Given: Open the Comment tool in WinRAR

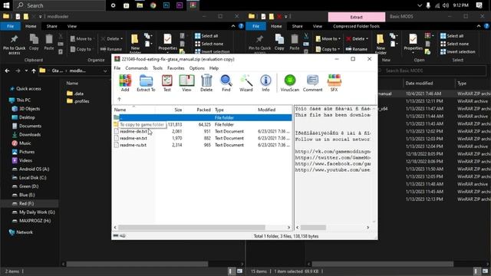Looking at the screenshot, I should (x=312, y=83).
